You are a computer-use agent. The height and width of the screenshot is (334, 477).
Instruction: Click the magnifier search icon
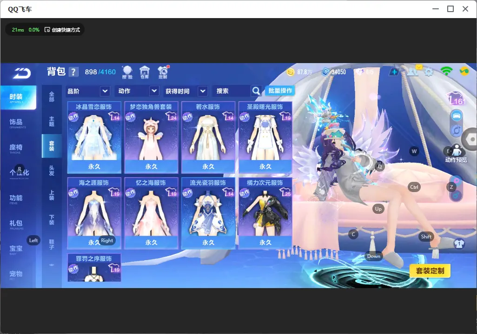(256, 91)
